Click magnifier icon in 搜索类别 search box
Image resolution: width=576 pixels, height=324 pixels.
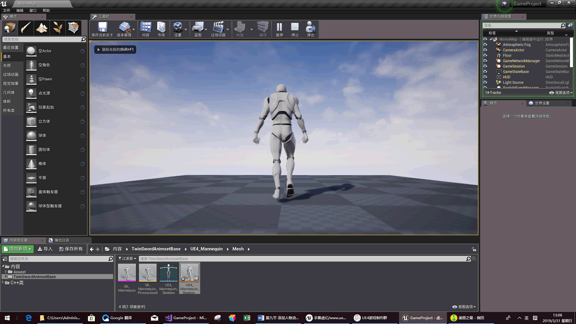[83, 39]
